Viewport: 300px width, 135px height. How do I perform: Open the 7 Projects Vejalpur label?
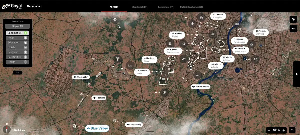click(227, 59)
